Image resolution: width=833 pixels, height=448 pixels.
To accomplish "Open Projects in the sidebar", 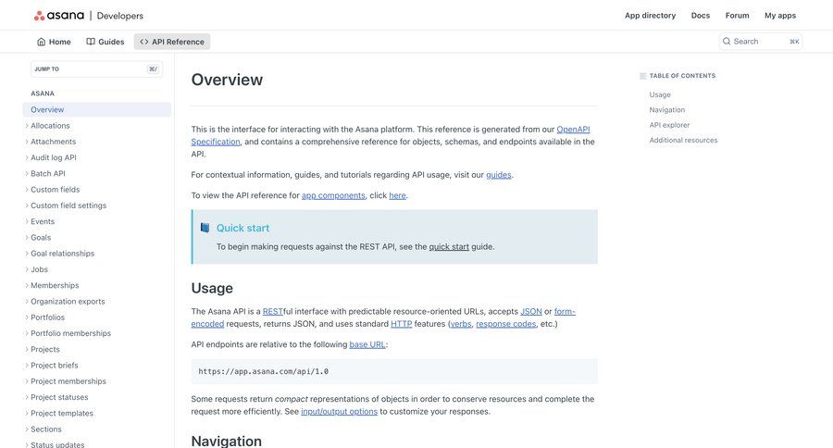I will click(45, 349).
